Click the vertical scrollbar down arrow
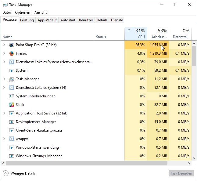Viewport: 197px width, 181px height. pyautogui.click(x=194, y=158)
